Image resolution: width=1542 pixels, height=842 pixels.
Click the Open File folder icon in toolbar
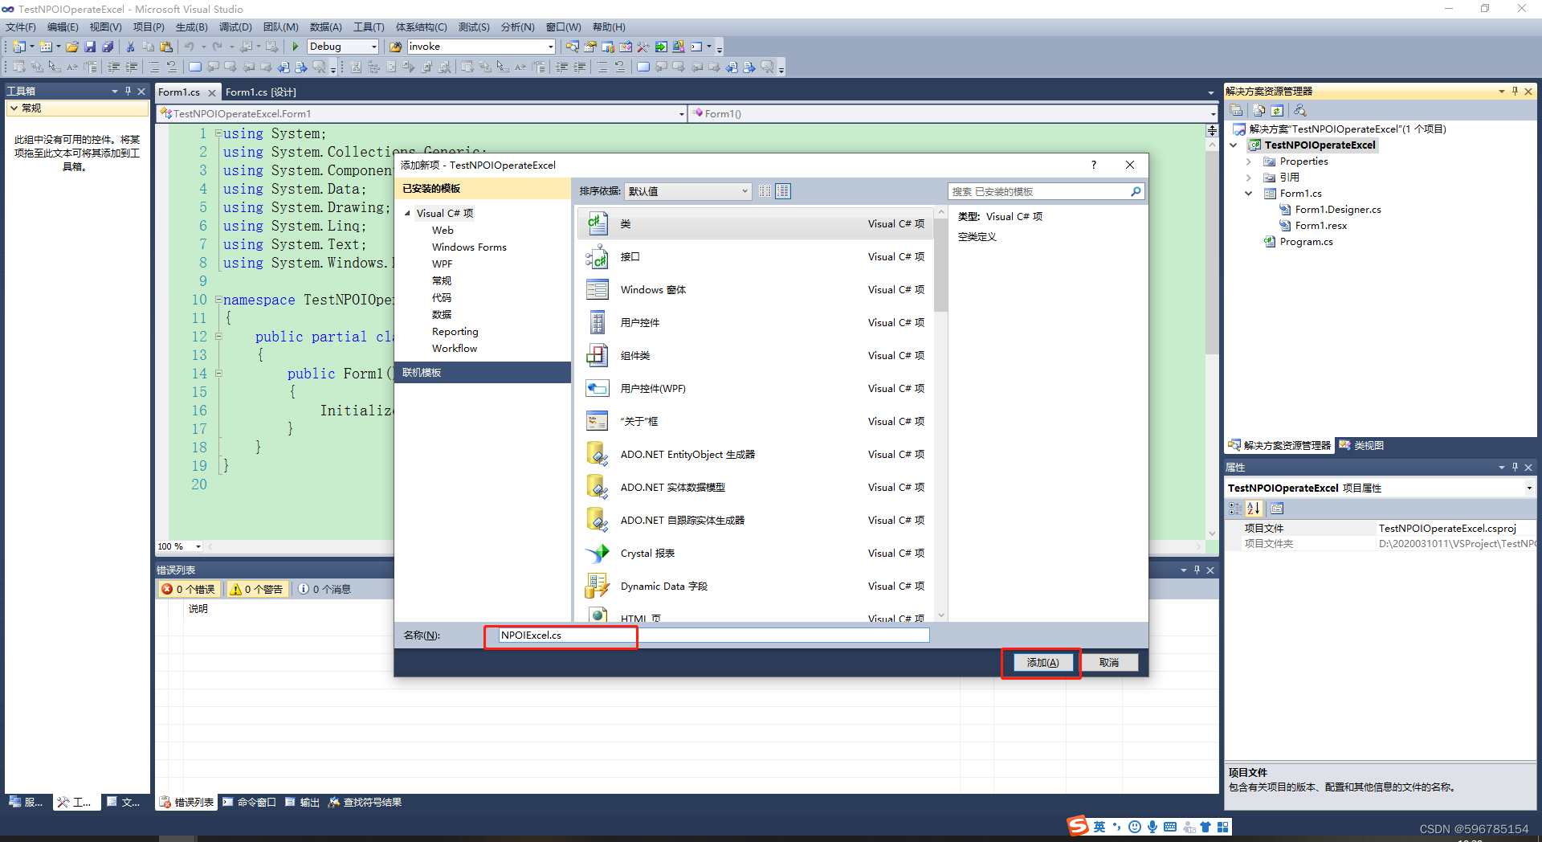point(72,47)
